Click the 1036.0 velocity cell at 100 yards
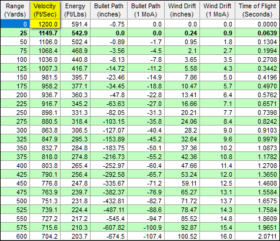This screenshot has width=280, height=241. (45, 60)
